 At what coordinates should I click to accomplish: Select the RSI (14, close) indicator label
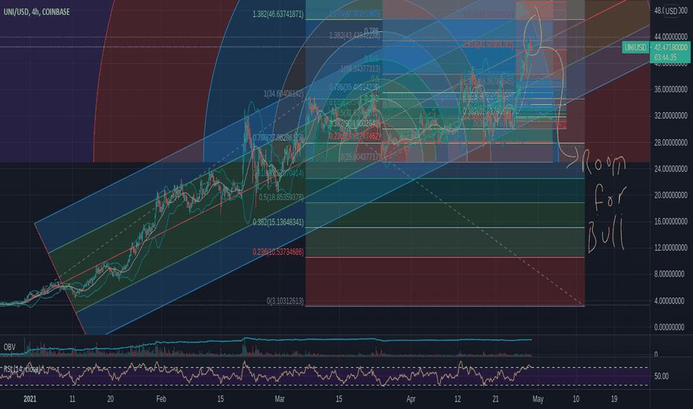pos(22,368)
